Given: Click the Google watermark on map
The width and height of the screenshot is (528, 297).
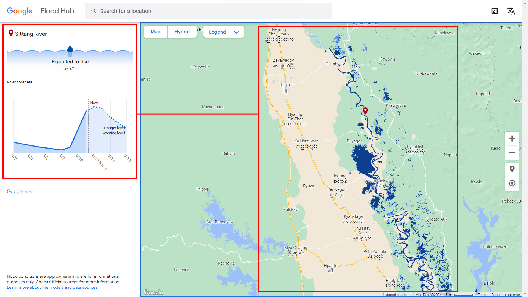Looking at the screenshot, I should [153, 292].
